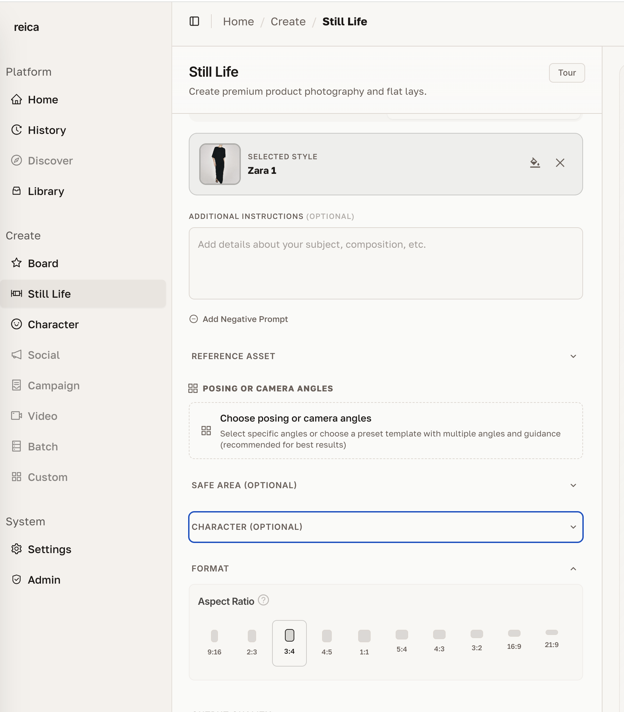Viewport: 624px width, 712px height.
Task: Click the Additional Instructions text field
Action: (x=386, y=264)
